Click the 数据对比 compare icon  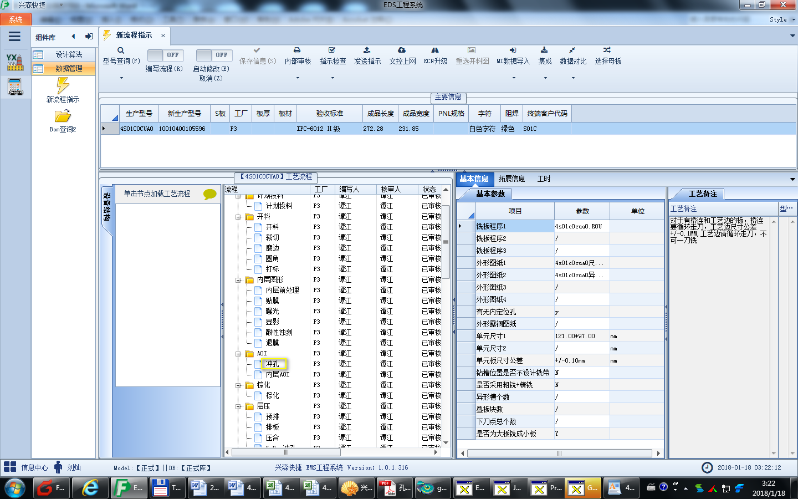(572, 50)
